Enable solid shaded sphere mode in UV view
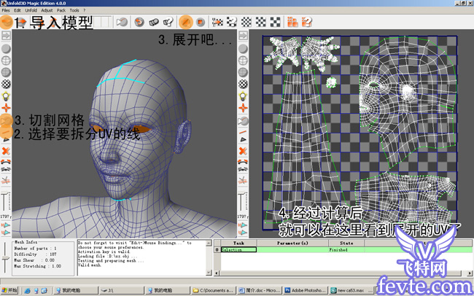This screenshot has height=296, width=474. tap(243, 49)
